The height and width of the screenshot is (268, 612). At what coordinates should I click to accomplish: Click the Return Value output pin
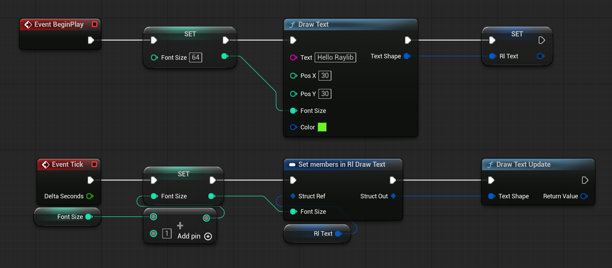click(584, 196)
